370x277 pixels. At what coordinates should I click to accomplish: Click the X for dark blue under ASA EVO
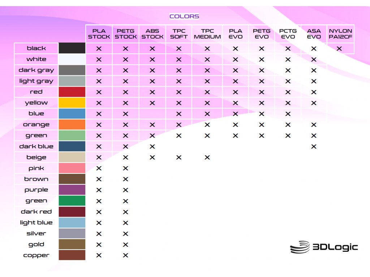coord(314,146)
